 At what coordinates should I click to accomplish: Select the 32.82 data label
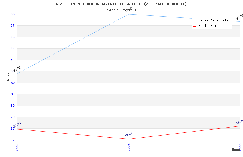(17, 69)
